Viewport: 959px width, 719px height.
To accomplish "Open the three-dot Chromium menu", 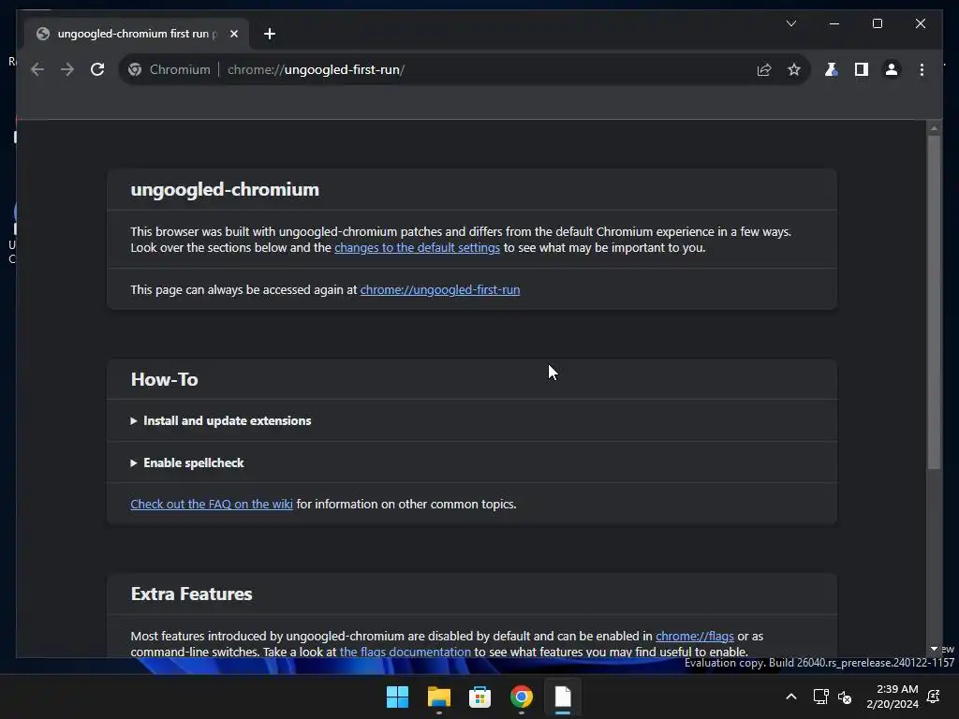I will click(922, 69).
